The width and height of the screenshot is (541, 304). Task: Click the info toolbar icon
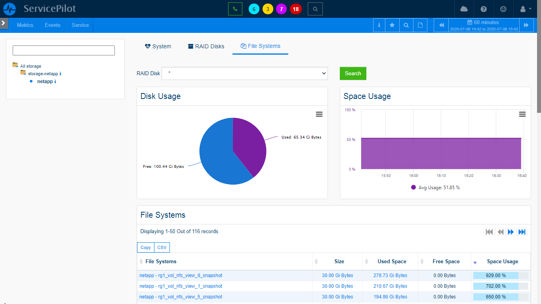pyautogui.click(x=379, y=25)
